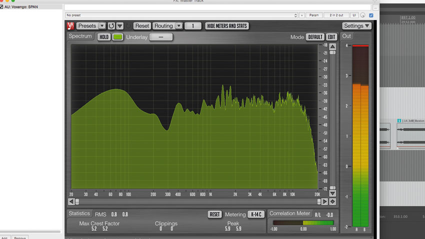The image size is (425, 239).
Task: Click the frequency scroll right arrow
Action: coord(324,201)
